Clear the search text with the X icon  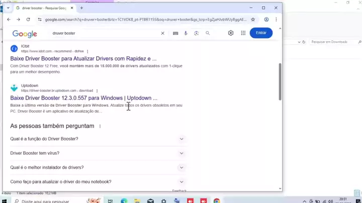point(162,33)
